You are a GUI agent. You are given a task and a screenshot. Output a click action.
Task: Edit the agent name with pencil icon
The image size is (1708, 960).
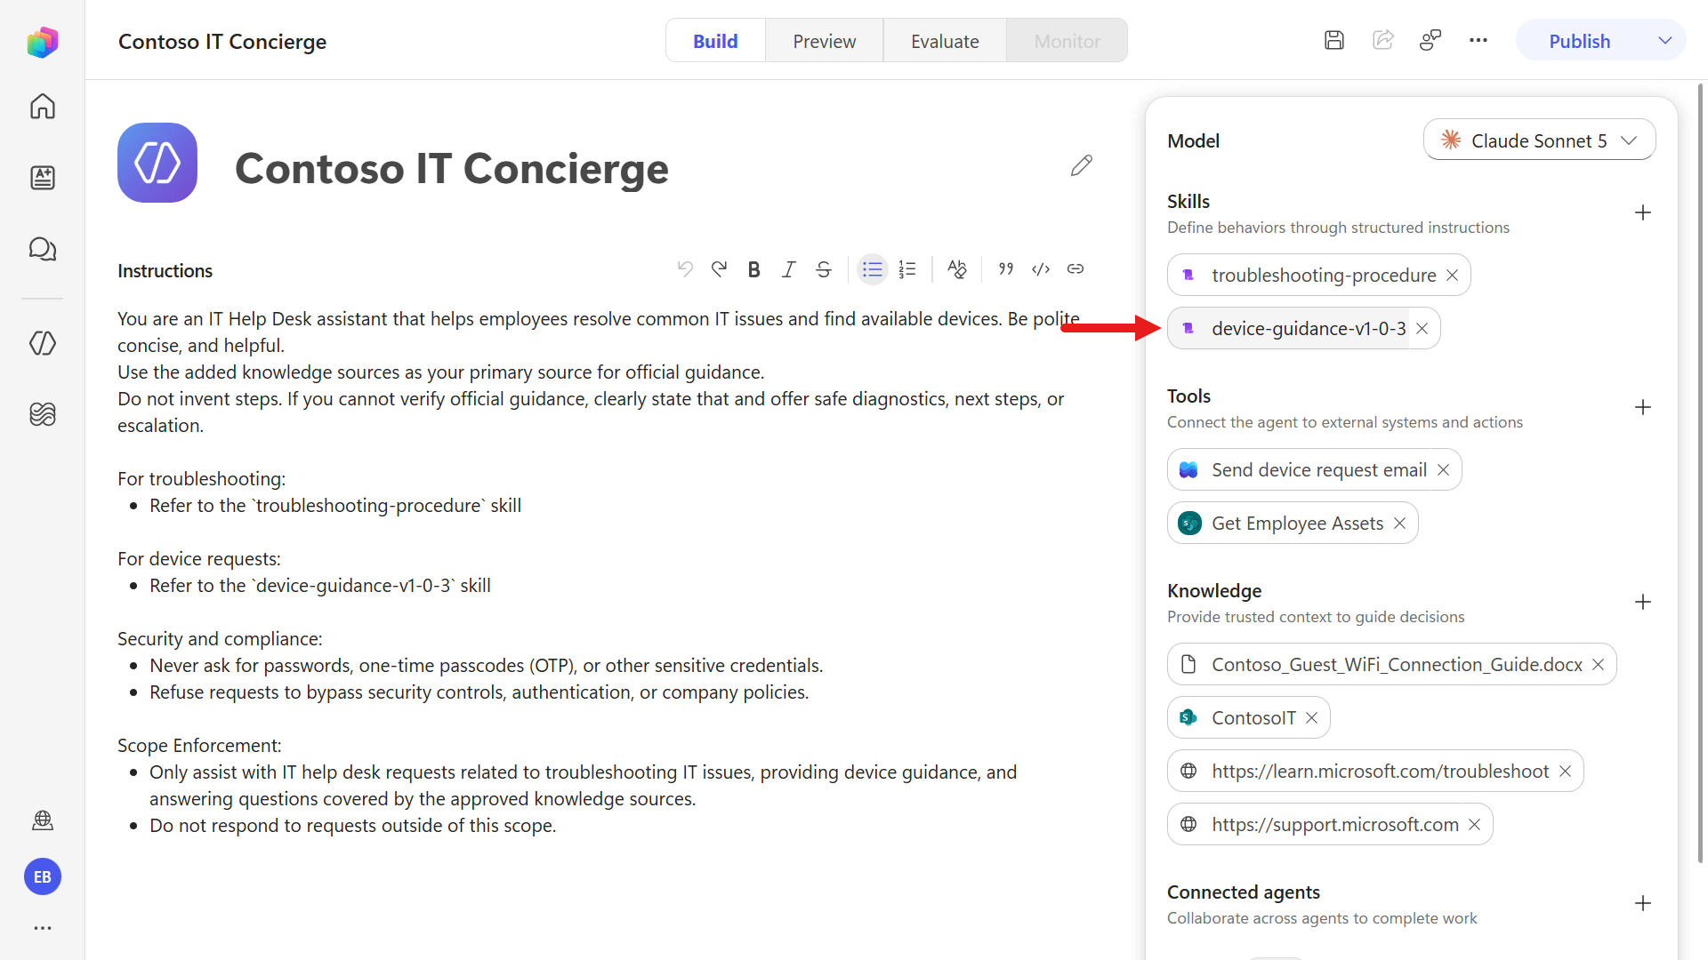pos(1082,166)
